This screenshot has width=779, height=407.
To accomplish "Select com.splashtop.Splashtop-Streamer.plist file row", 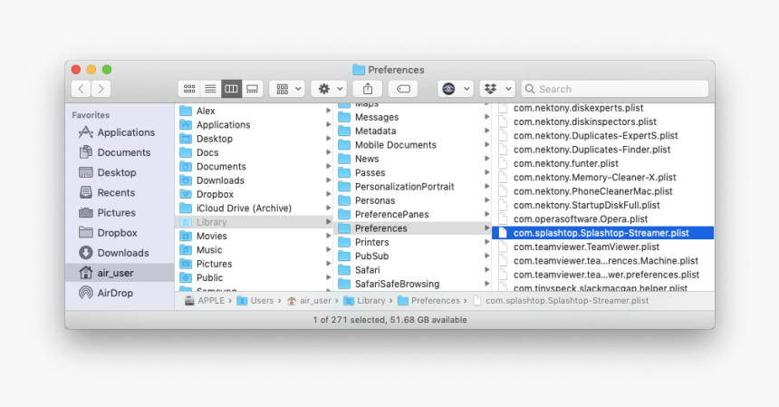I will 602,233.
